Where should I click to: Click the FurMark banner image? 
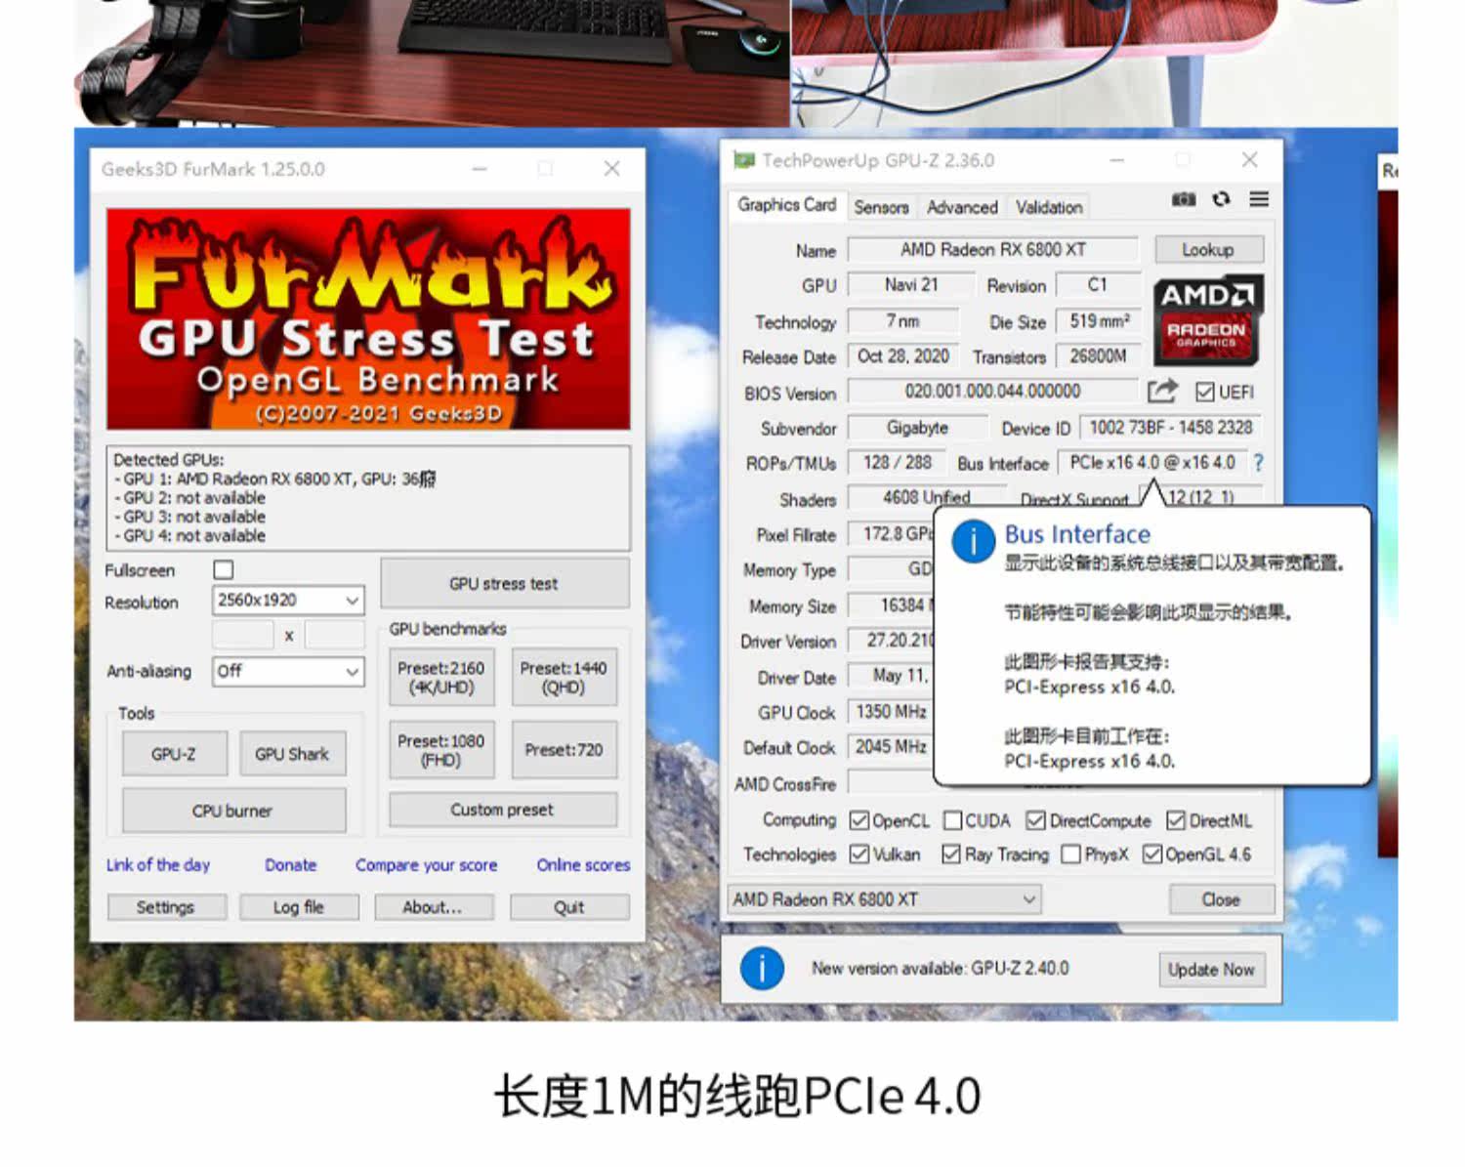click(x=368, y=319)
